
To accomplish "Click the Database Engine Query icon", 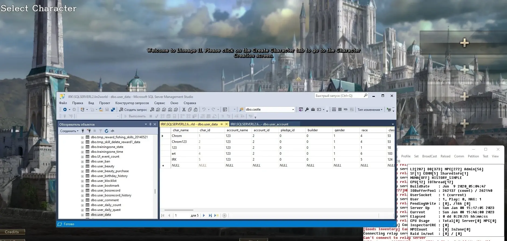I will pyautogui.click(x=152, y=109).
